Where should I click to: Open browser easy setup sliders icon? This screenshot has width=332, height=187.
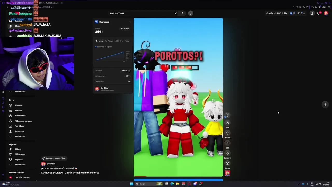(329, 7)
